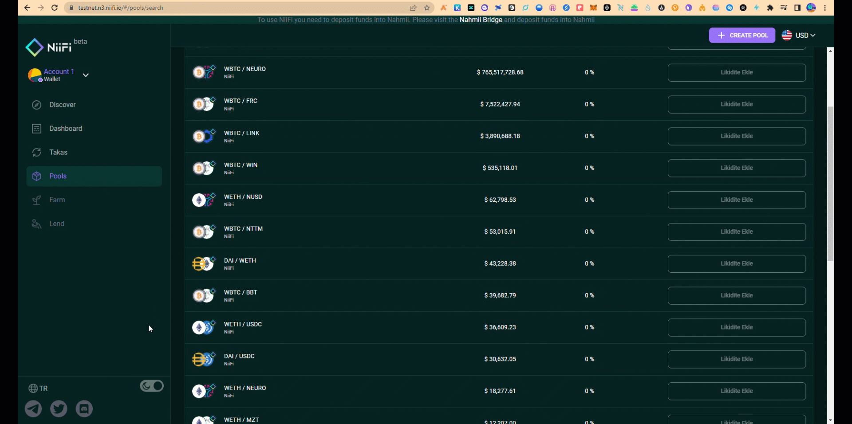Click the DAI / USDC pool name
This screenshot has width=852, height=424.
coord(239,356)
